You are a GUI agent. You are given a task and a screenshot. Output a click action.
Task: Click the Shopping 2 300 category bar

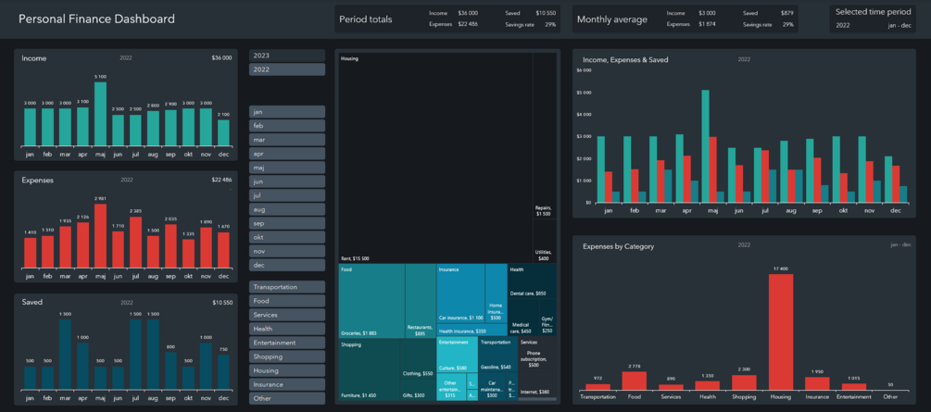click(744, 382)
